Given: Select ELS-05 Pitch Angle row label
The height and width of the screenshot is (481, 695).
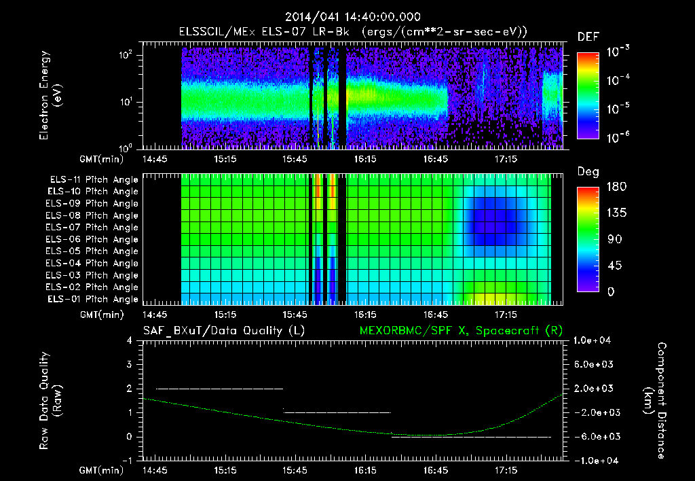Looking at the screenshot, I should tap(92, 251).
